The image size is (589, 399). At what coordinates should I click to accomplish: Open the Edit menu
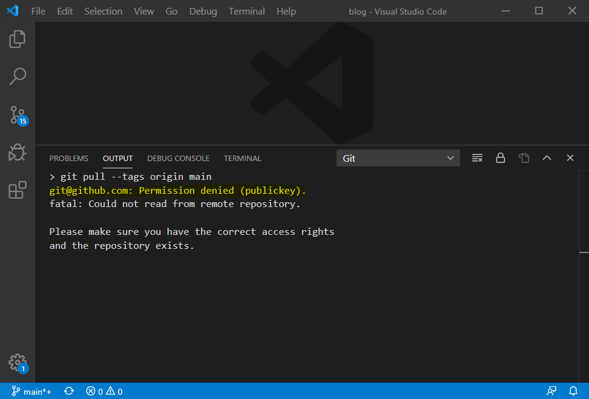[65, 12]
